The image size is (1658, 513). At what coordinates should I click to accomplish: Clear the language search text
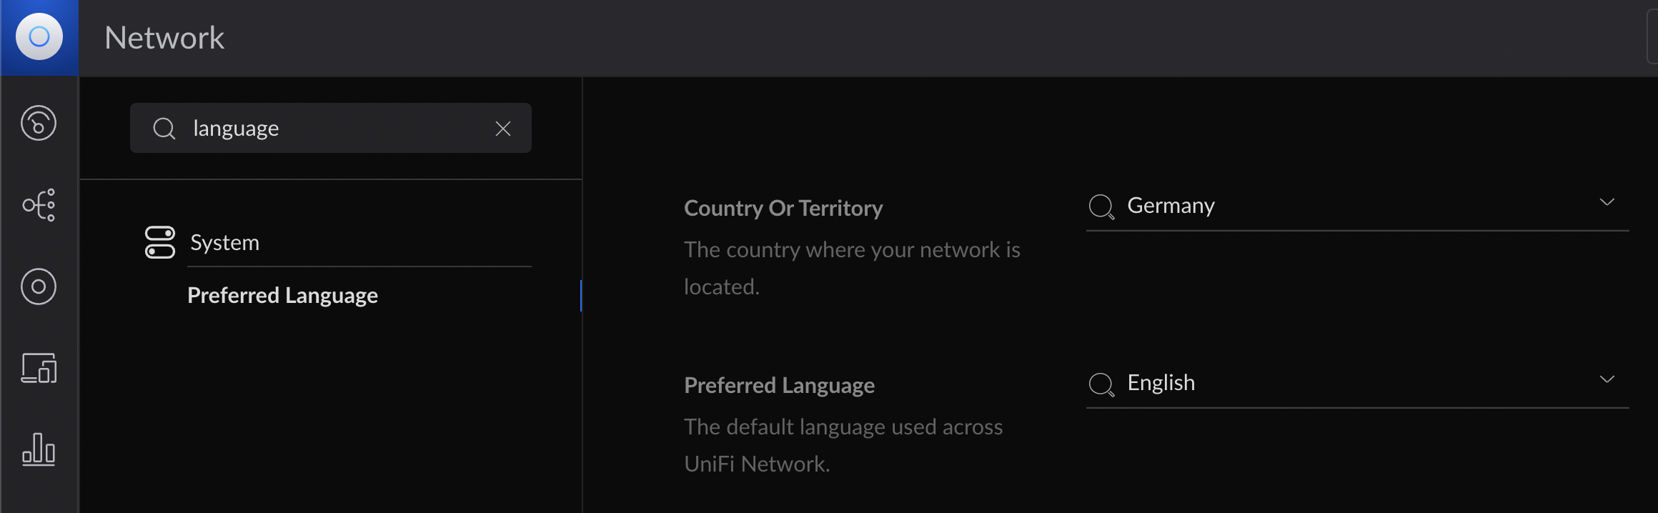[503, 129]
